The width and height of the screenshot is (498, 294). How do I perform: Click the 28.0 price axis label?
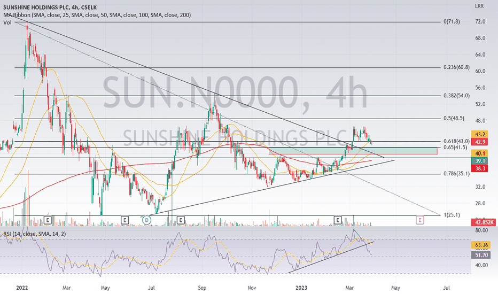tap(480, 204)
